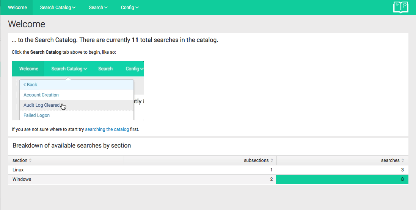Sort table by section column header
Screen dimensions: 416x210
(66, 160)
